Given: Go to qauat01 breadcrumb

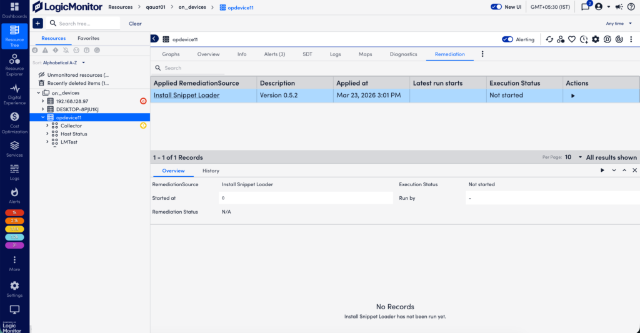Looking at the screenshot, I should click(156, 7).
